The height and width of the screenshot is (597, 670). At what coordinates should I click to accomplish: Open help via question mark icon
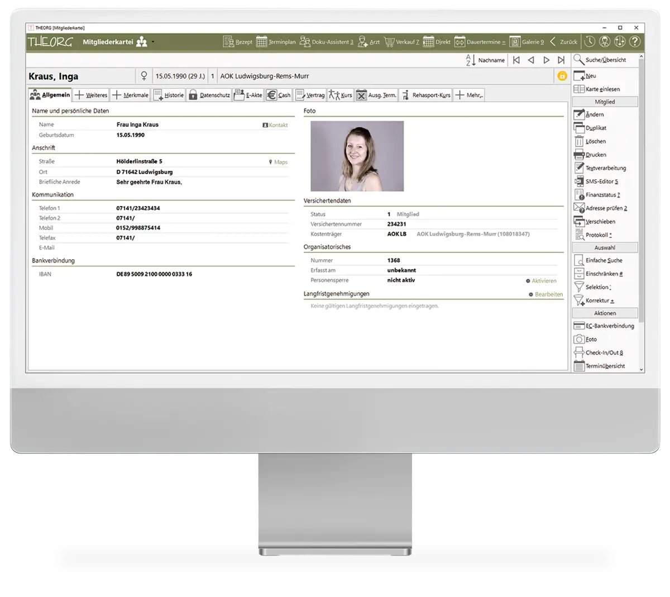(635, 41)
